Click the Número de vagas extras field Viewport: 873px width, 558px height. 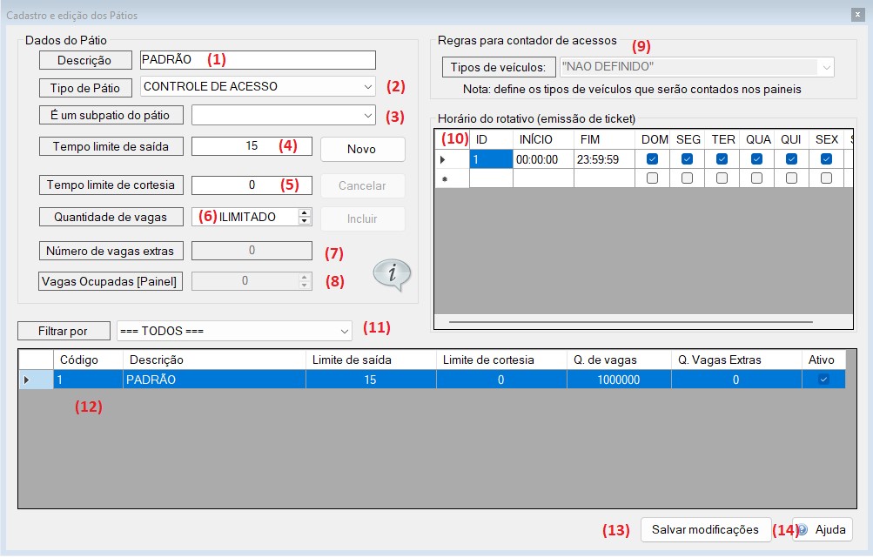pos(252,251)
